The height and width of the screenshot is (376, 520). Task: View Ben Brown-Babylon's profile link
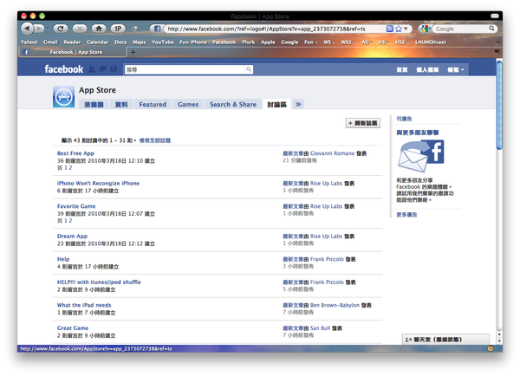(x=335, y=305)
